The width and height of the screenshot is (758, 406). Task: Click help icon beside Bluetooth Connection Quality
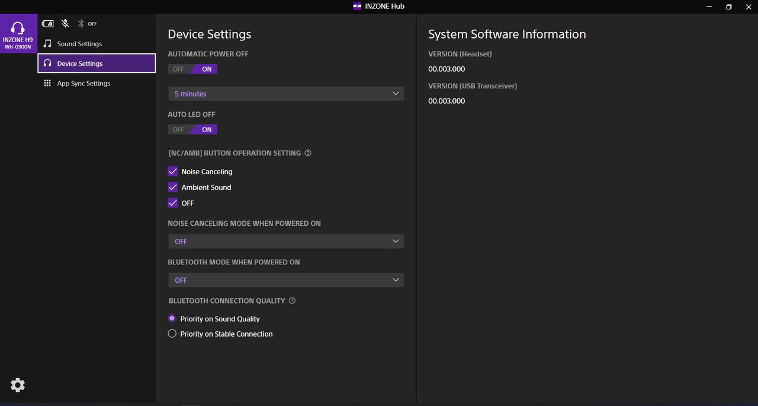point(292,300)
